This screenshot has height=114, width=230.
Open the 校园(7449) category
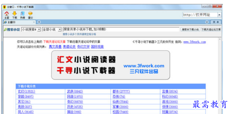120,112
